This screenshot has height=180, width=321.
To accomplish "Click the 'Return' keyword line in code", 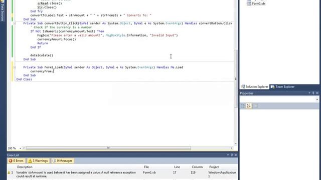I will coord(43,43).
